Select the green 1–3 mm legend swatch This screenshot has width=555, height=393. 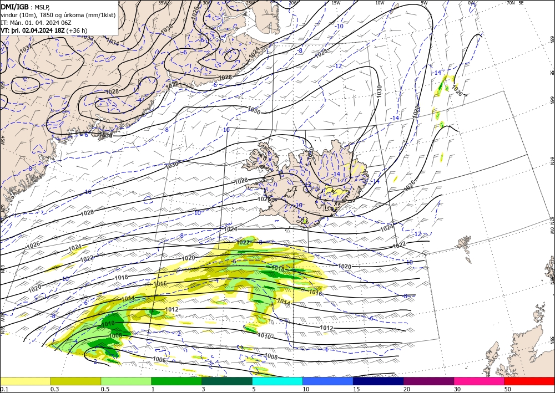point(176,381)
